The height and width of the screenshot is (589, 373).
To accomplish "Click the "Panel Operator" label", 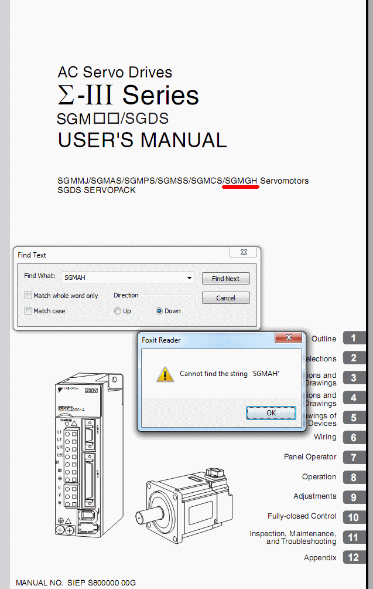I will pos(310,457).
